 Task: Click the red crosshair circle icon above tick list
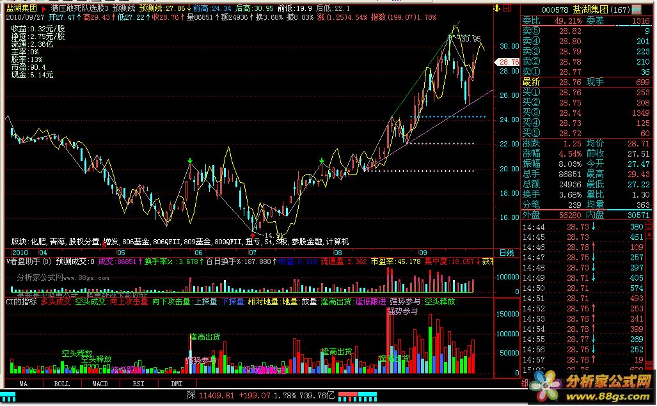(649, 225)
